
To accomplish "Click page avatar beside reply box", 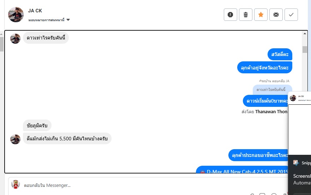I will [16, 184].
